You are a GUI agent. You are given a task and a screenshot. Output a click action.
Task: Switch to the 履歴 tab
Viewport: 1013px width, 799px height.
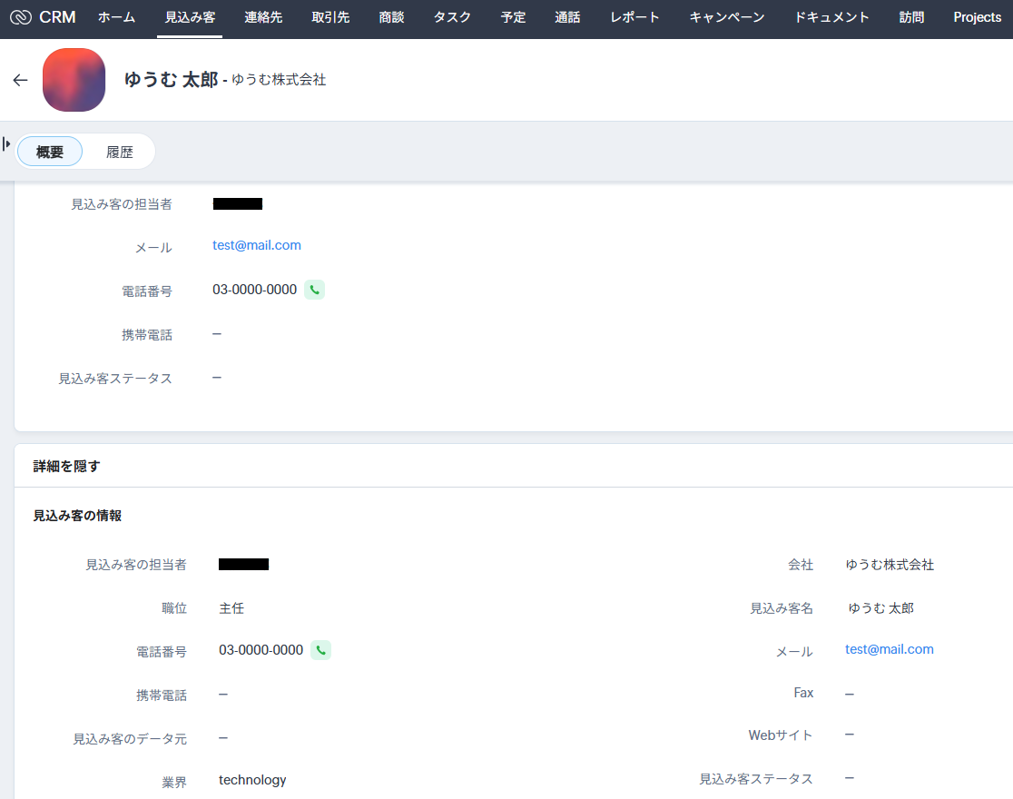pyautogui.click(x=120, y=152)
